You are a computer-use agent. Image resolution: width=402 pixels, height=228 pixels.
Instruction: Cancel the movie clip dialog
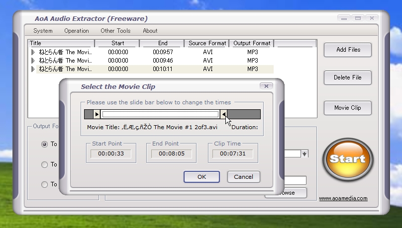(243, 177)
